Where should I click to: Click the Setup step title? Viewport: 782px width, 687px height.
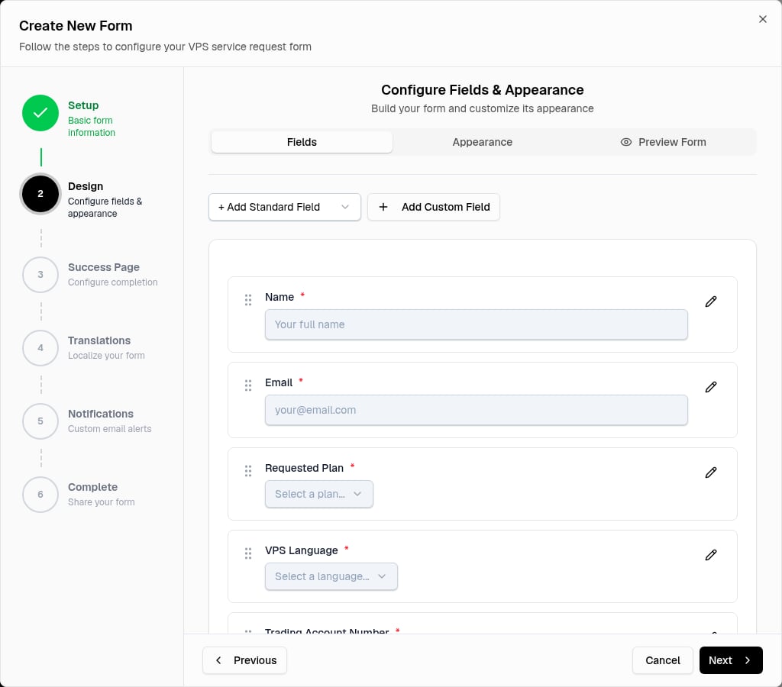pos(83,105)
